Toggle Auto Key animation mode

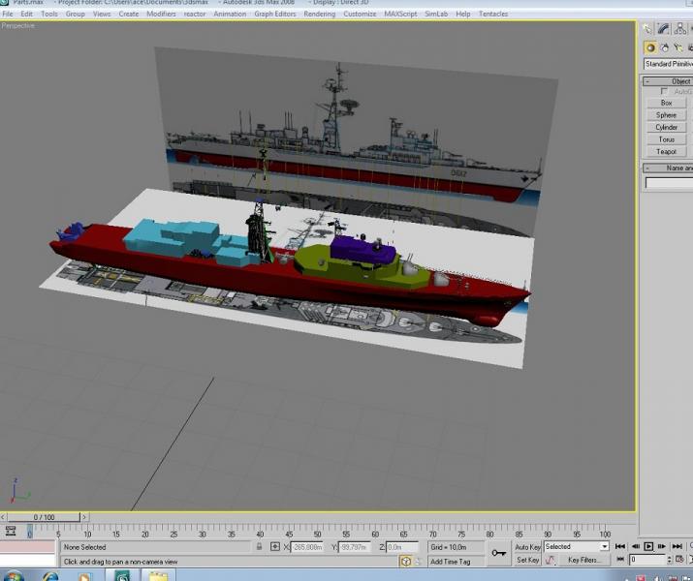527,547
